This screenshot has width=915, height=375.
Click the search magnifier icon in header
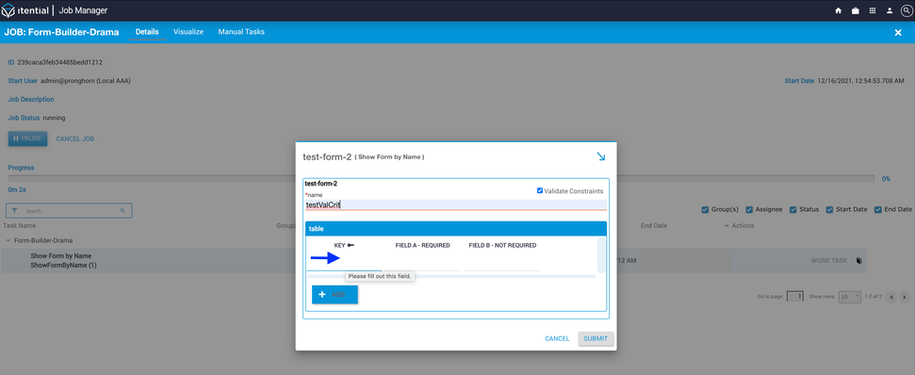[906, 10]
